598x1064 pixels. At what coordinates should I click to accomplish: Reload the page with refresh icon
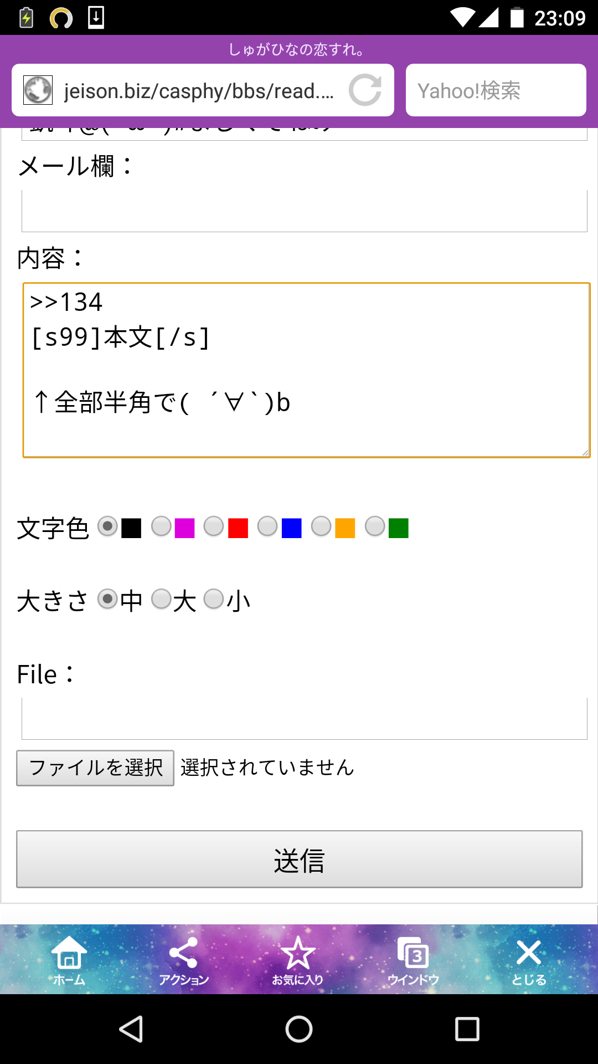(x=365, y=90)
